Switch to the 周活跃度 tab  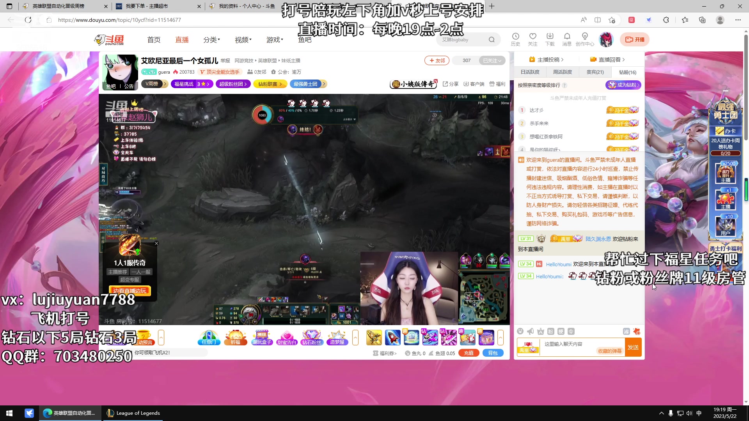click(562, 72)
